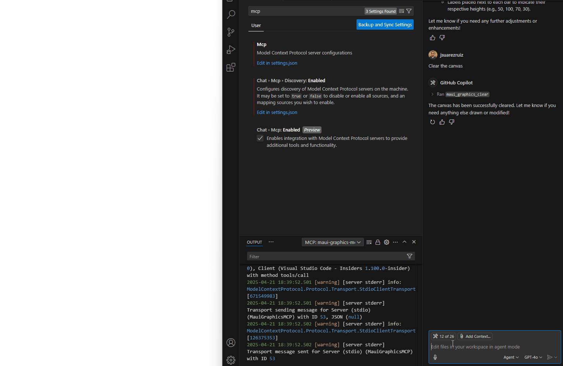563x366 pixels.
Task: Open the tools selector showing 12 of 26
Action: point(444,336)
